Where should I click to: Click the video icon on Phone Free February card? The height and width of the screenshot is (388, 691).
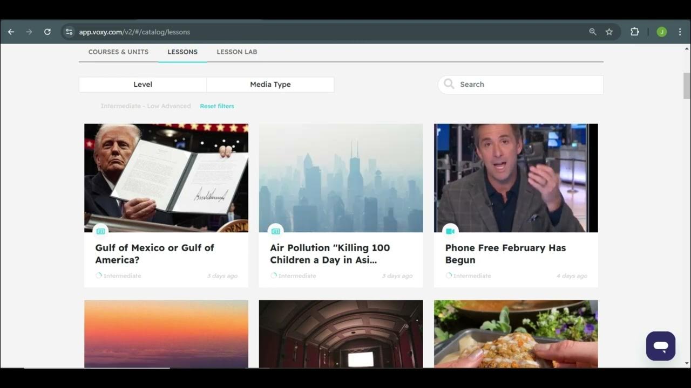coord(450,231)
